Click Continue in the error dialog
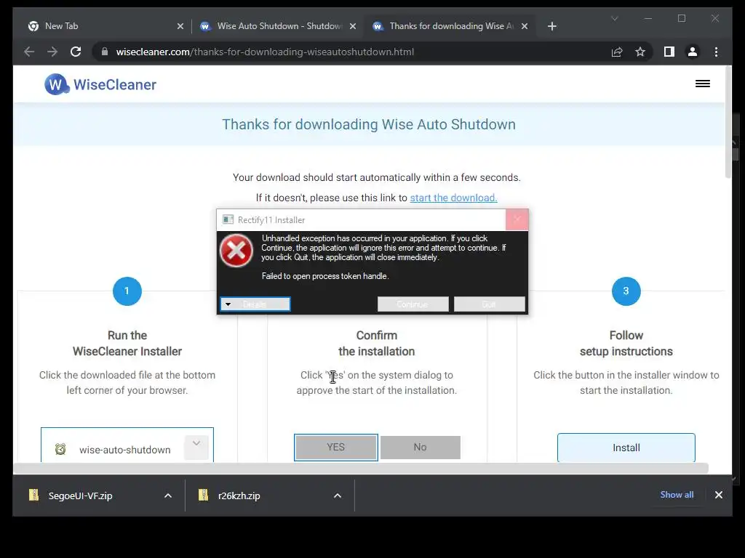The width and height of the screenshot is (745, 558). pos(413,304)
